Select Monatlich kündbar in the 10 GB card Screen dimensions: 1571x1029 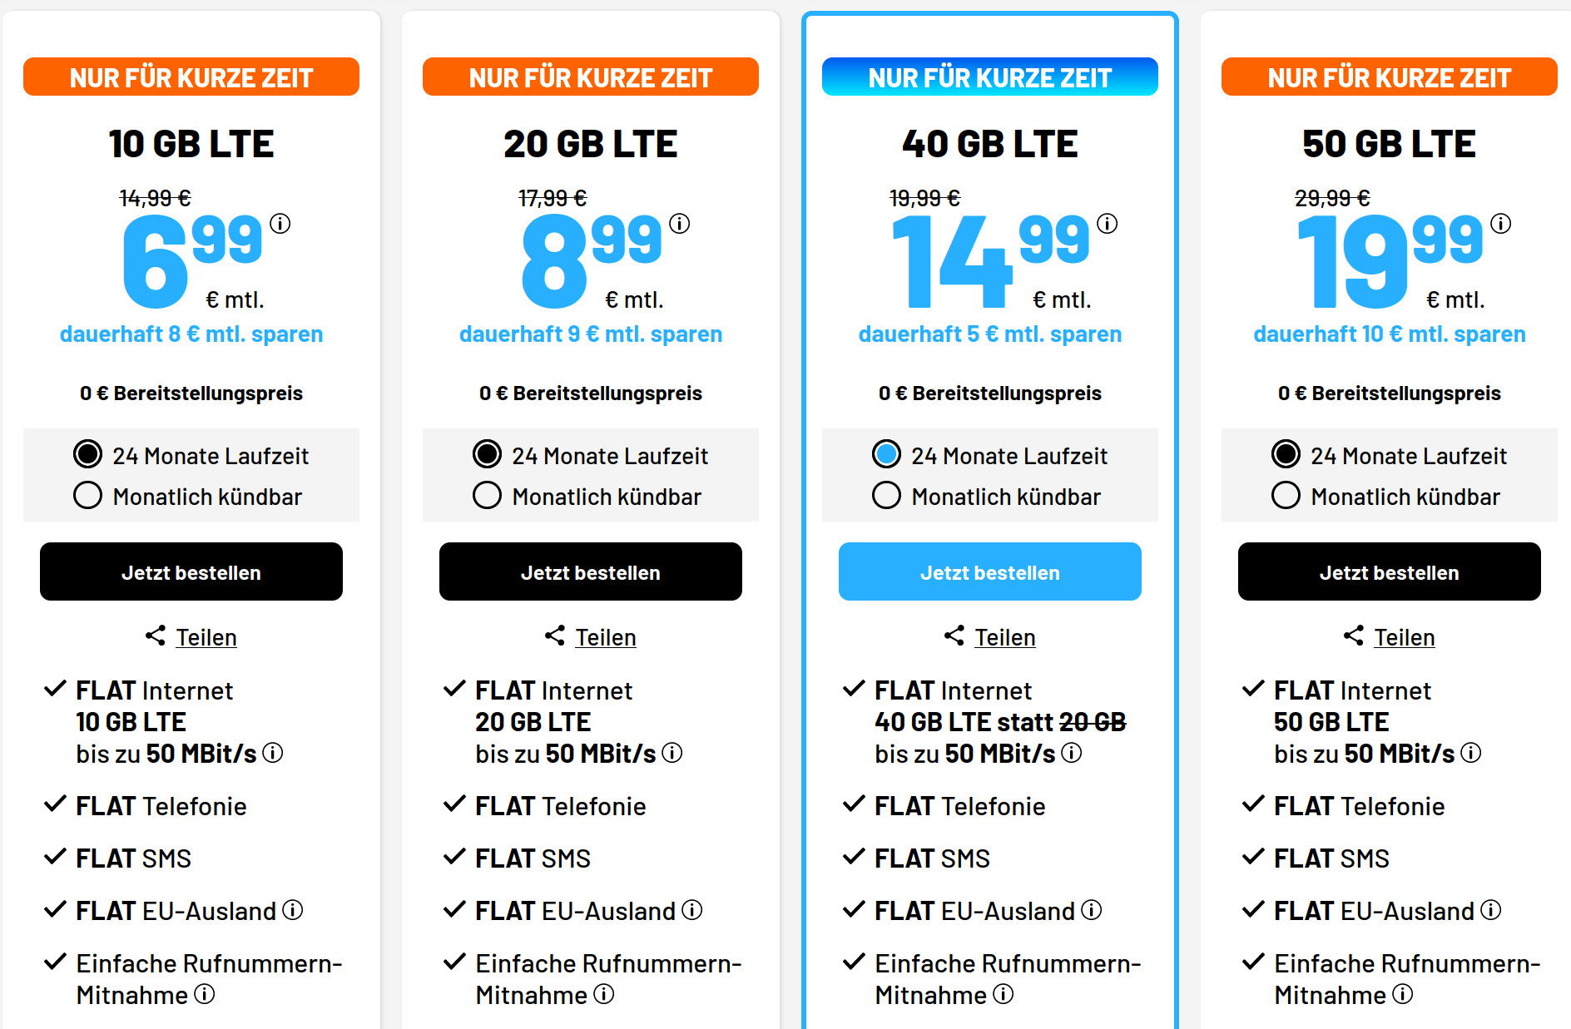click(87, 495)
